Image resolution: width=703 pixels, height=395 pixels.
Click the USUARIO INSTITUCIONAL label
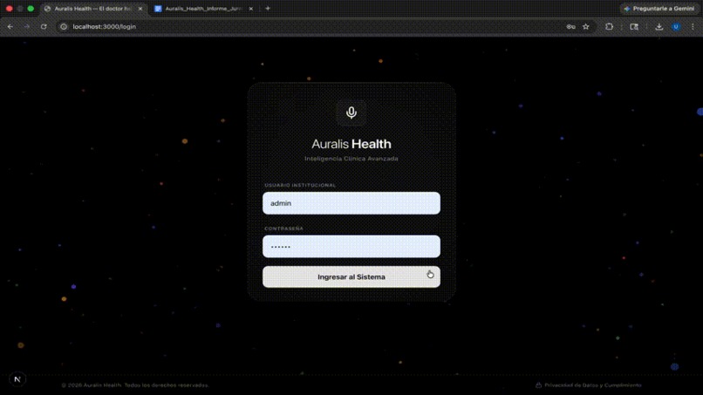tap(300, 185)
